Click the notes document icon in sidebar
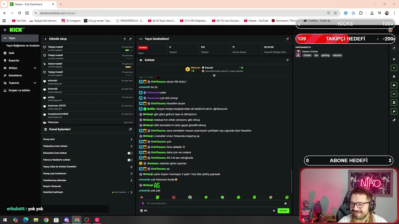The image size is (399, 224). 394,77
